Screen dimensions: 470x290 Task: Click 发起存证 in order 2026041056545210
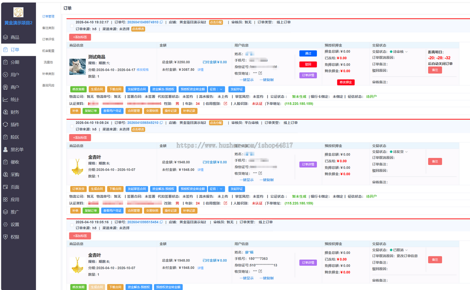237,189
